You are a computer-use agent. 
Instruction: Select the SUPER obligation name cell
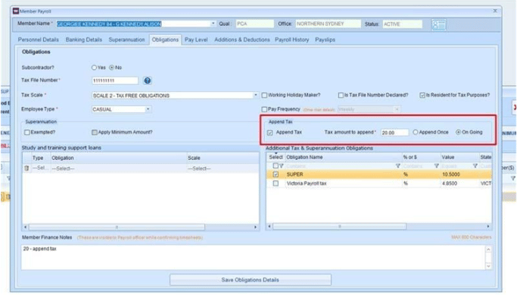click(x=343, y=174)
